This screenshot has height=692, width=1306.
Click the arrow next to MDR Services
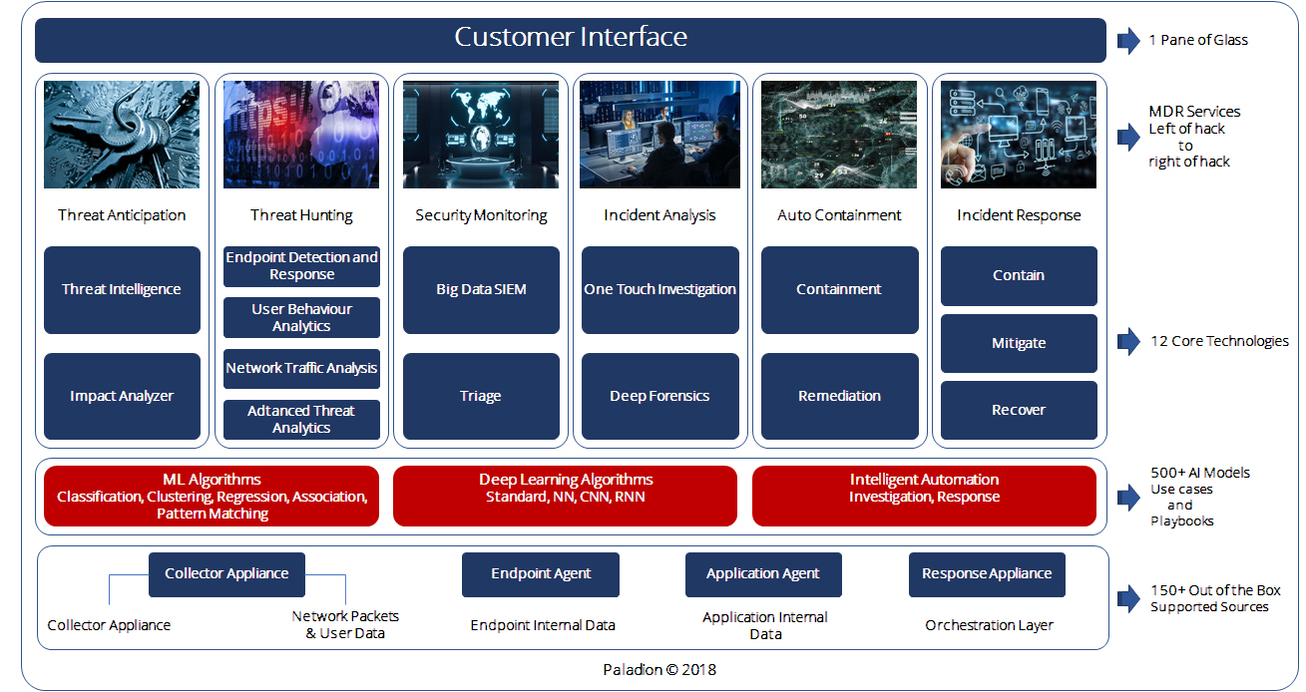pyautogui.click(x=1128, y=136)
